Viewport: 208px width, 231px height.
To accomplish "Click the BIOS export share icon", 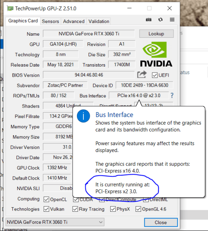I will coord(142,75).
